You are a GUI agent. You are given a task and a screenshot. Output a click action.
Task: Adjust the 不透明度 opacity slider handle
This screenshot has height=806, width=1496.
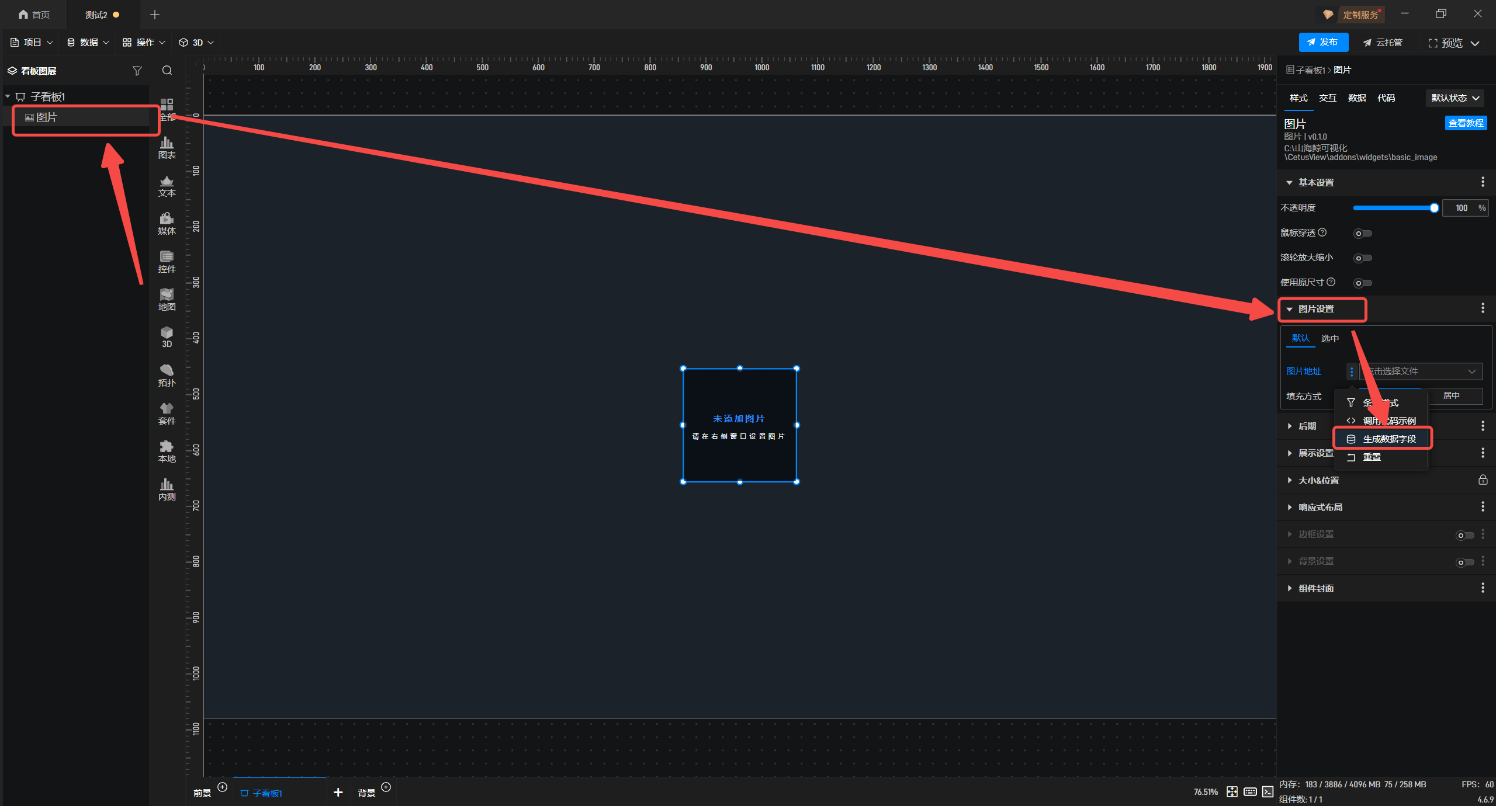click(x=1434, y=208)
